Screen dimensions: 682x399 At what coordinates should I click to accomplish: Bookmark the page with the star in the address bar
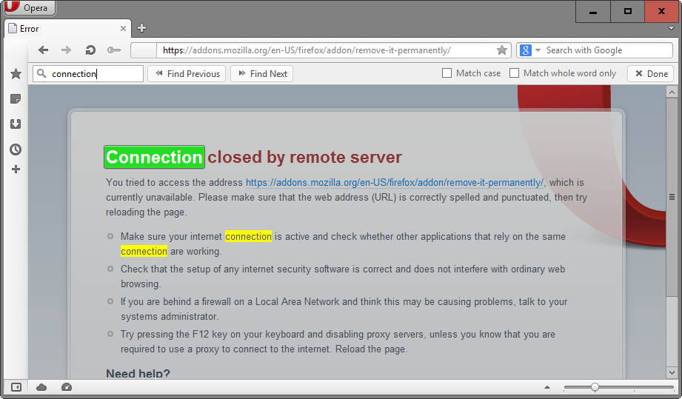[x=502, y=50]
